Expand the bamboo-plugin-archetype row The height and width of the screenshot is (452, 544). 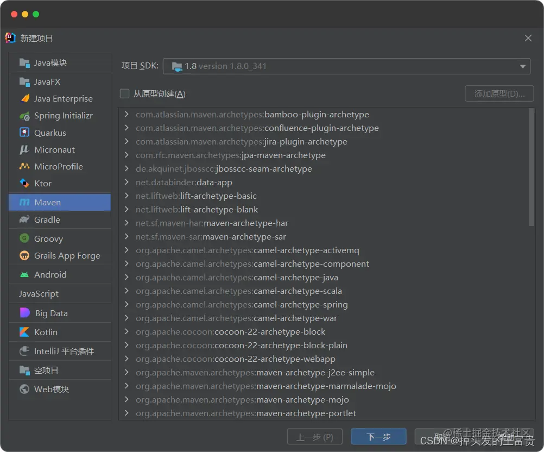[126, 114]
